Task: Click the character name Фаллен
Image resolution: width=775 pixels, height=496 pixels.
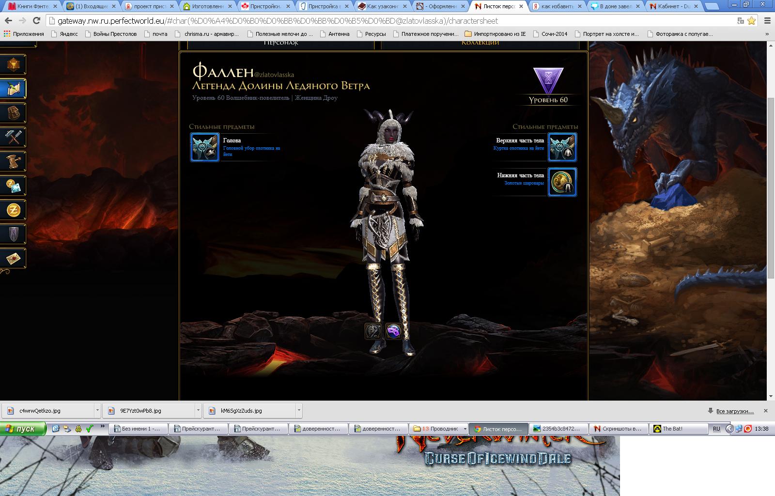Action: (223, 72)
